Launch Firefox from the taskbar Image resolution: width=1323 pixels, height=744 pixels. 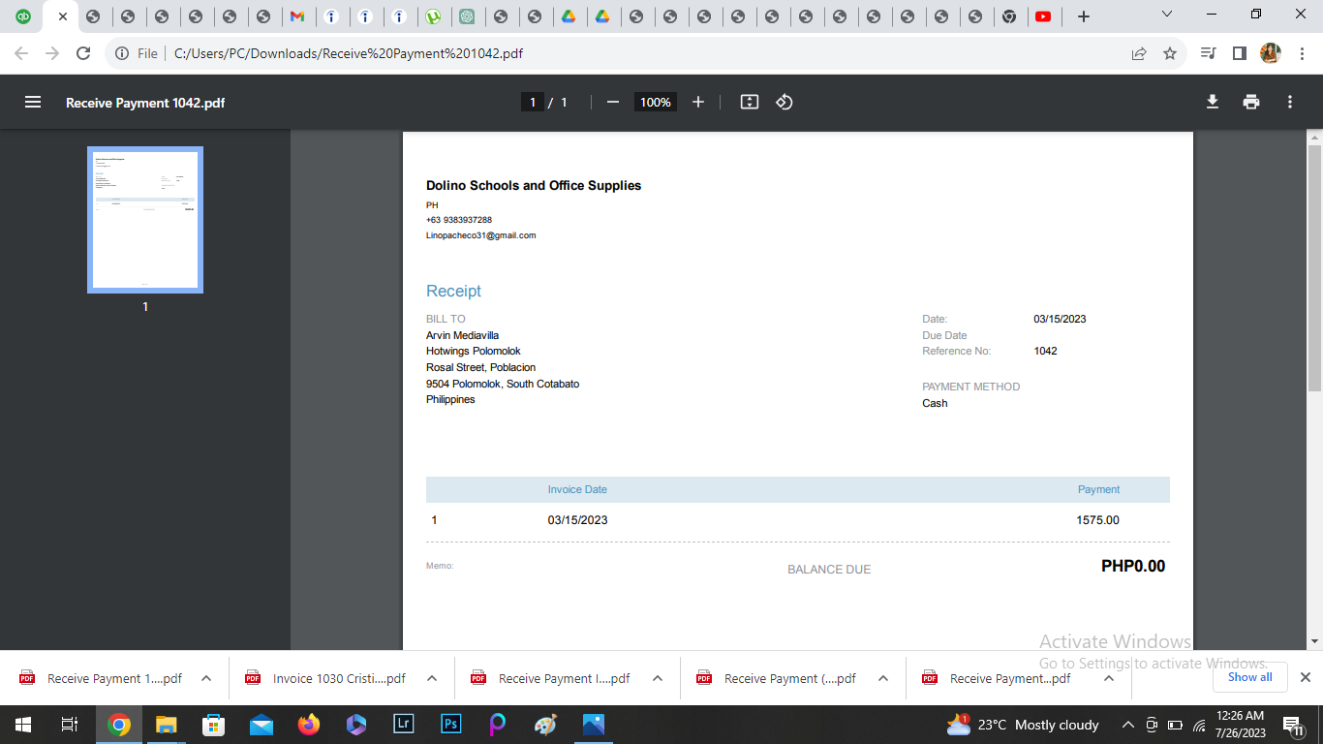(308, 725)
